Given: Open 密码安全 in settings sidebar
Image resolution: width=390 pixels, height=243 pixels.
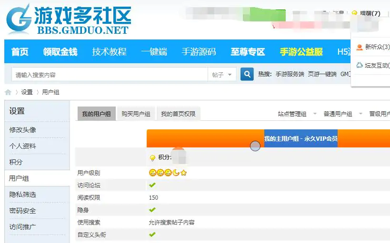Looking at the screenshot, I should [23, 211].
